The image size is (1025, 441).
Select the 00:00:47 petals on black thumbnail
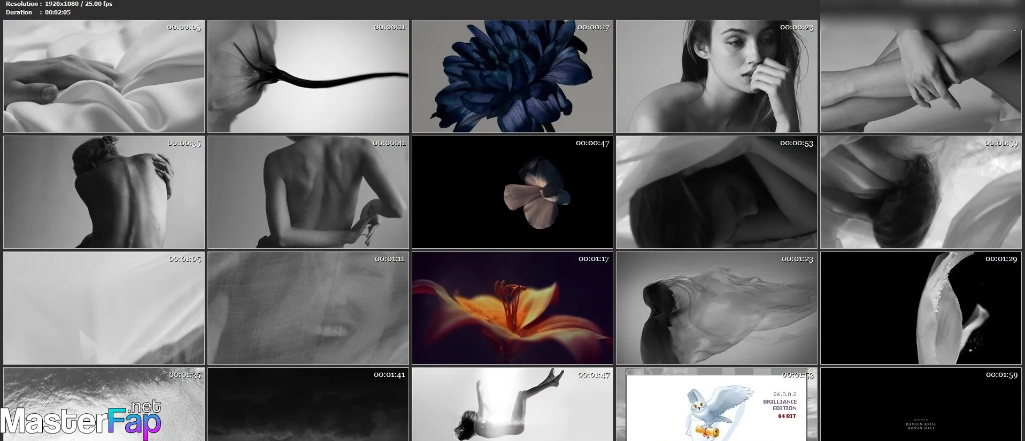point(512,192)
